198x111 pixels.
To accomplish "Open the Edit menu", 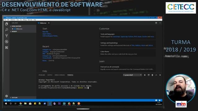I will [x=8, y=20].
